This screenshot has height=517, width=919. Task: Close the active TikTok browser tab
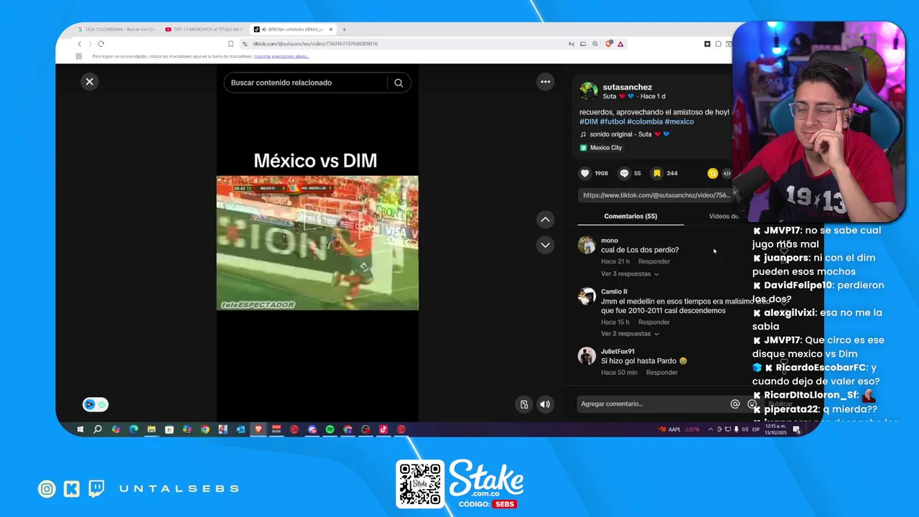click(x=332, y=29)
